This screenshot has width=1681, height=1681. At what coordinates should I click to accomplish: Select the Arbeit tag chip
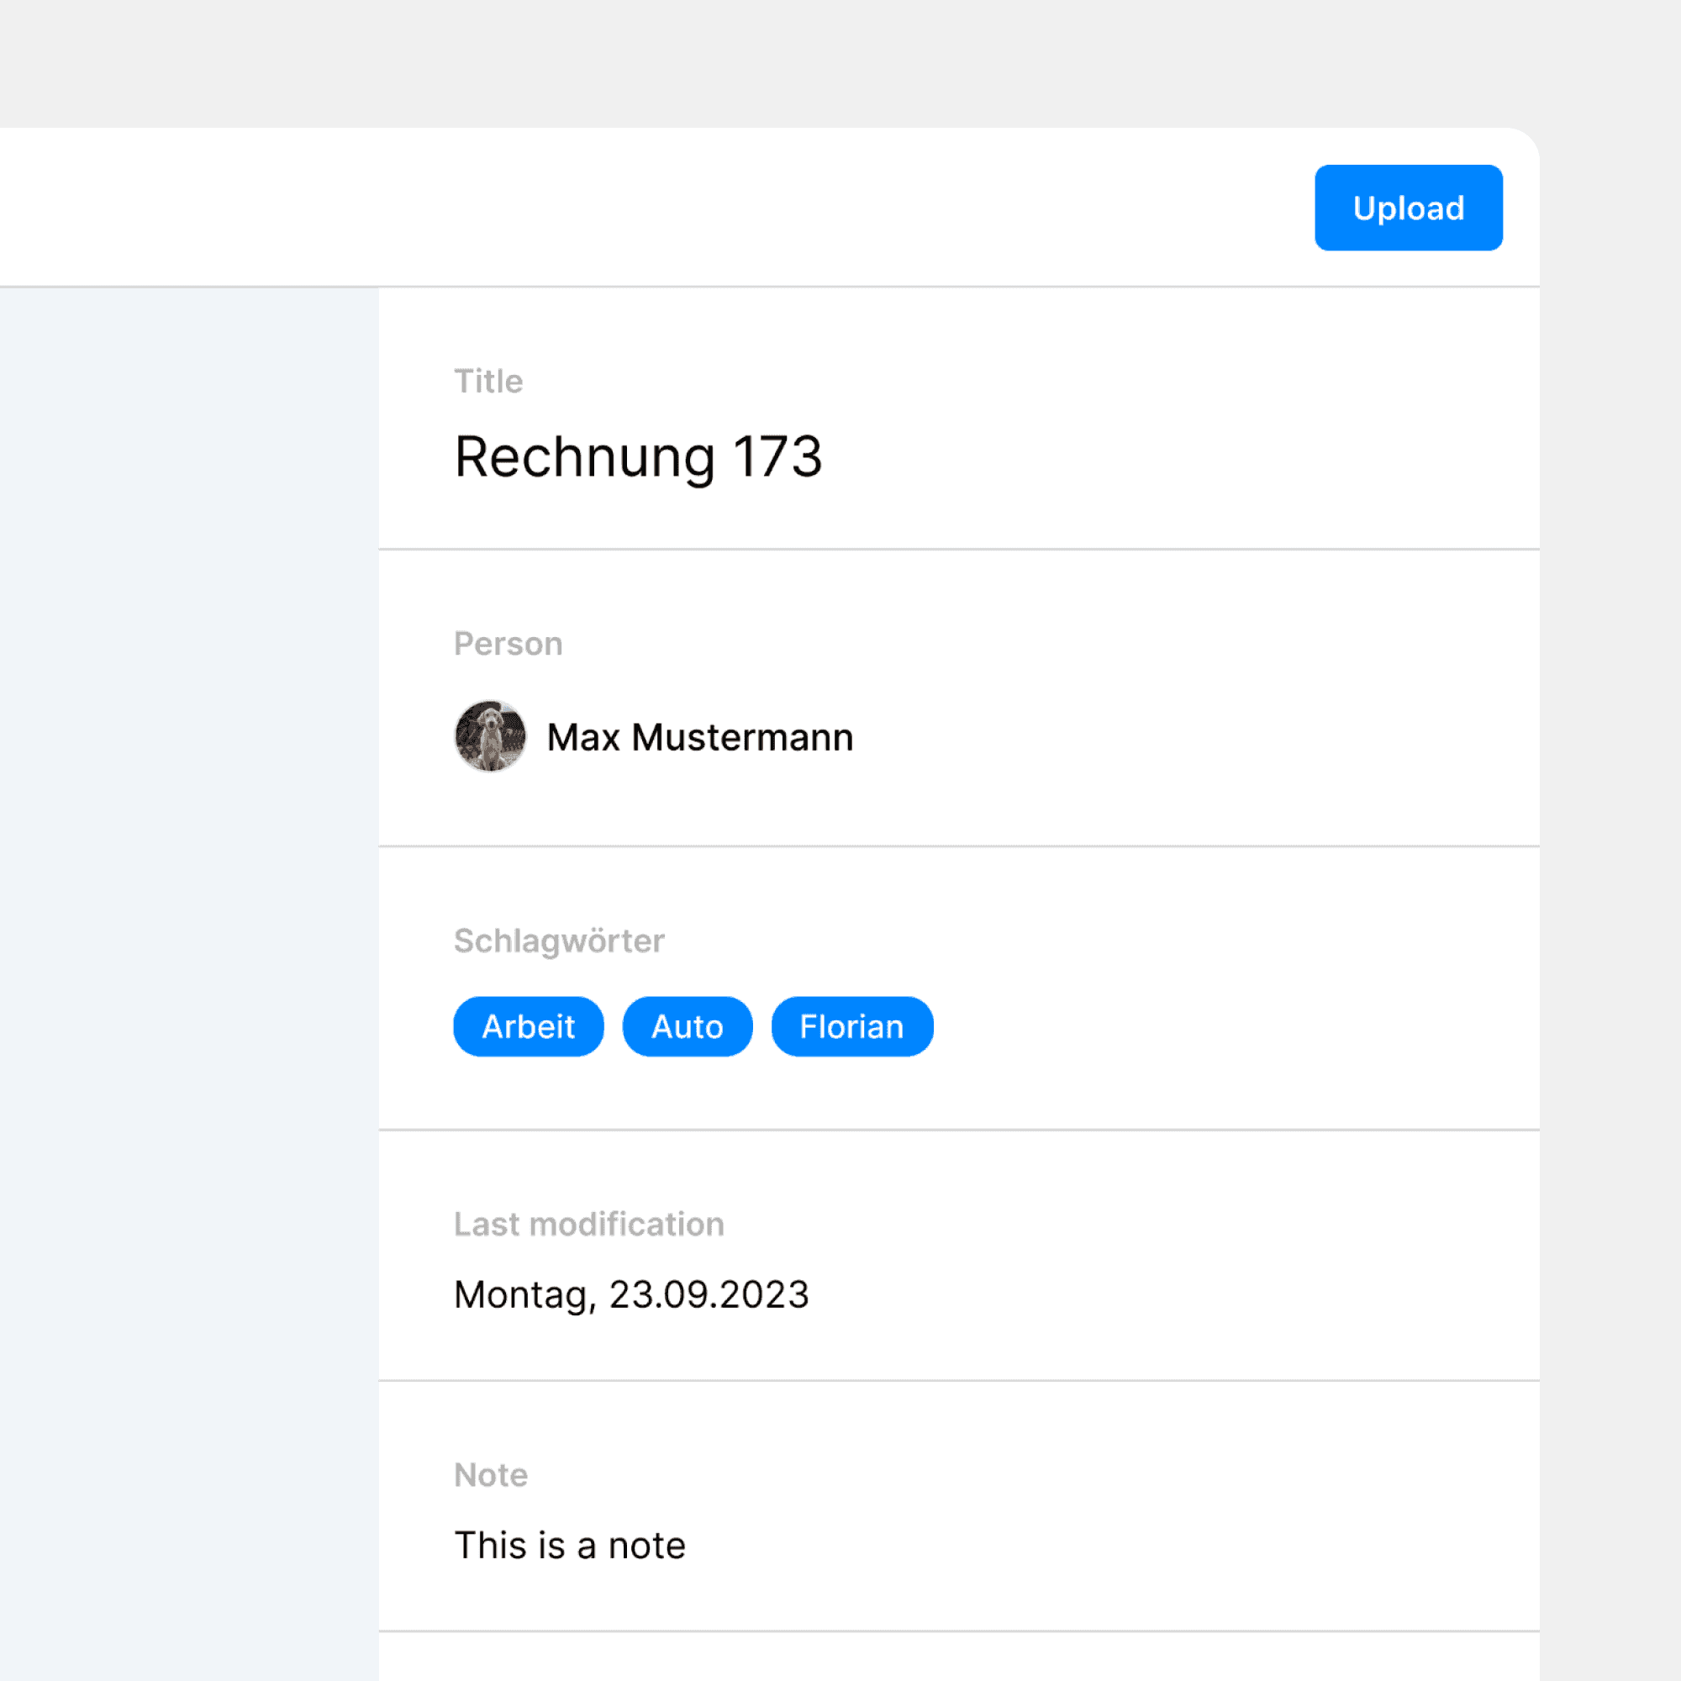(528, 1027)
